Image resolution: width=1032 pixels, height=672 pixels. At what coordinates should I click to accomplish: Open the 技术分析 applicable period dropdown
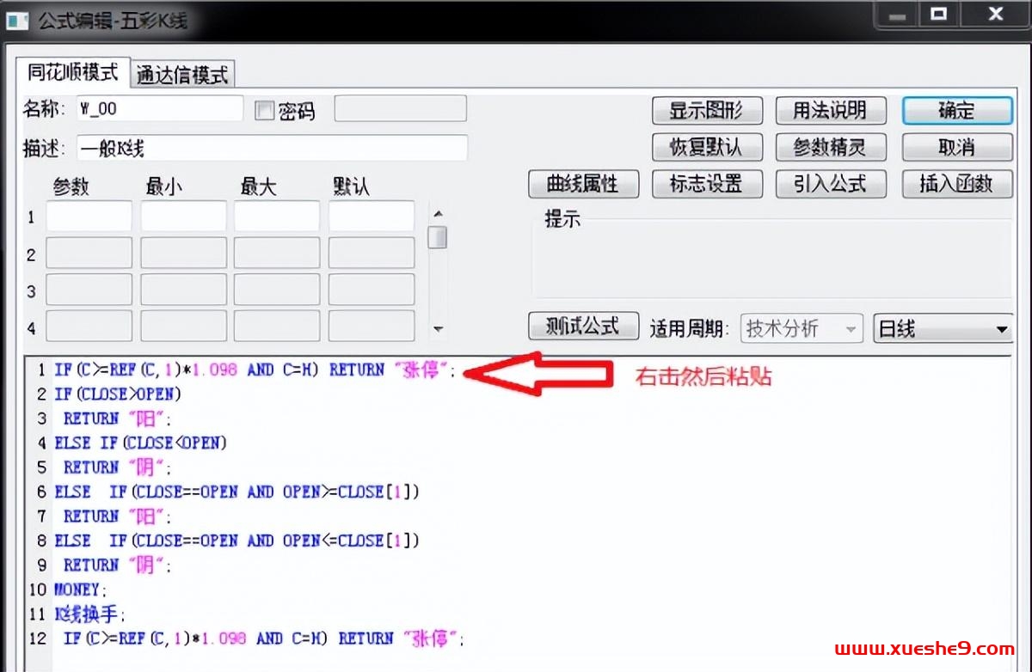[x=801, y=328]
